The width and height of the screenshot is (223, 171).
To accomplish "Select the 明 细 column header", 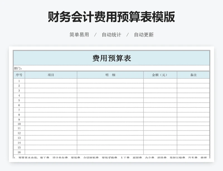I will [110, 75].
